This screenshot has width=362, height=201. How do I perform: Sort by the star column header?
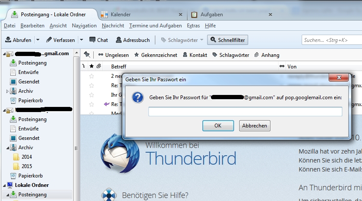coord(92,66)
